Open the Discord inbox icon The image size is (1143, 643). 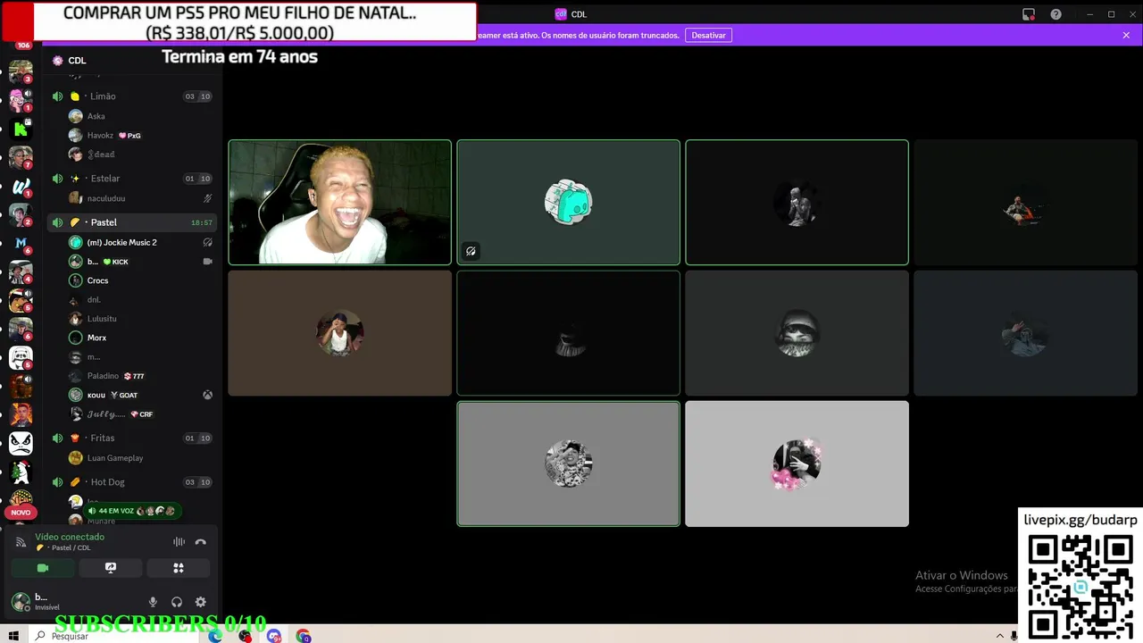pos(1029,14)
